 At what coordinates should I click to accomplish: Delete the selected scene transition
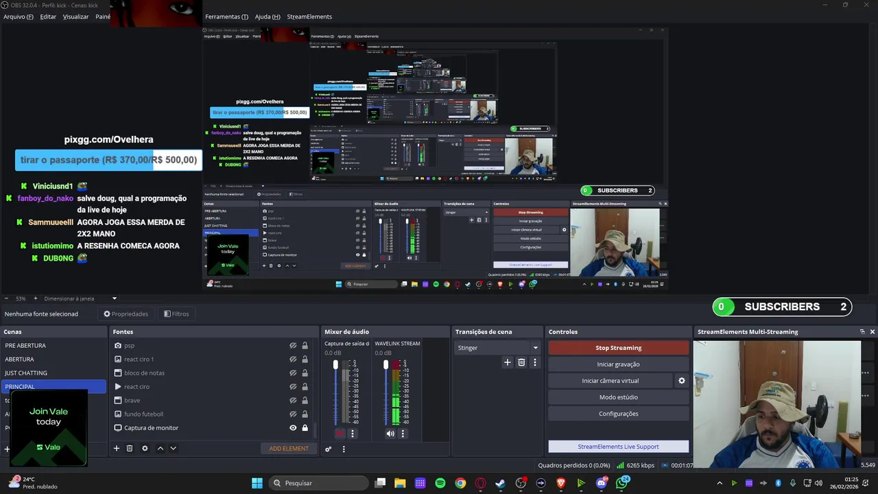tap(521, 362)
